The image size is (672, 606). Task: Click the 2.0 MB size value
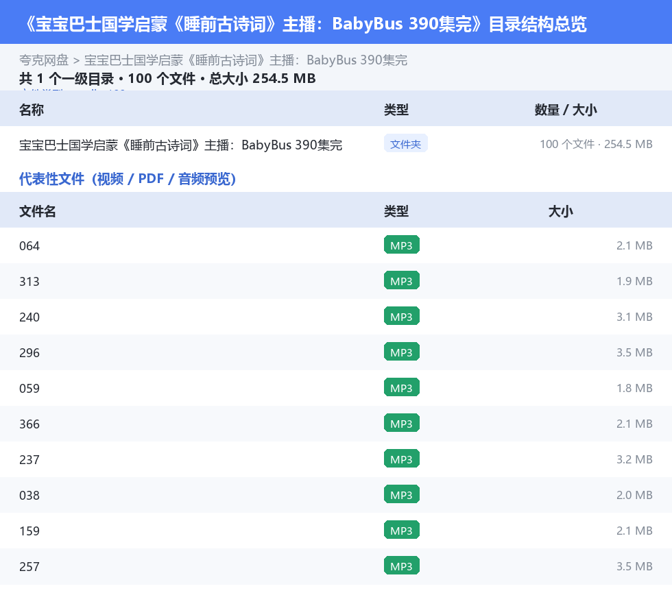pos(634,494)
